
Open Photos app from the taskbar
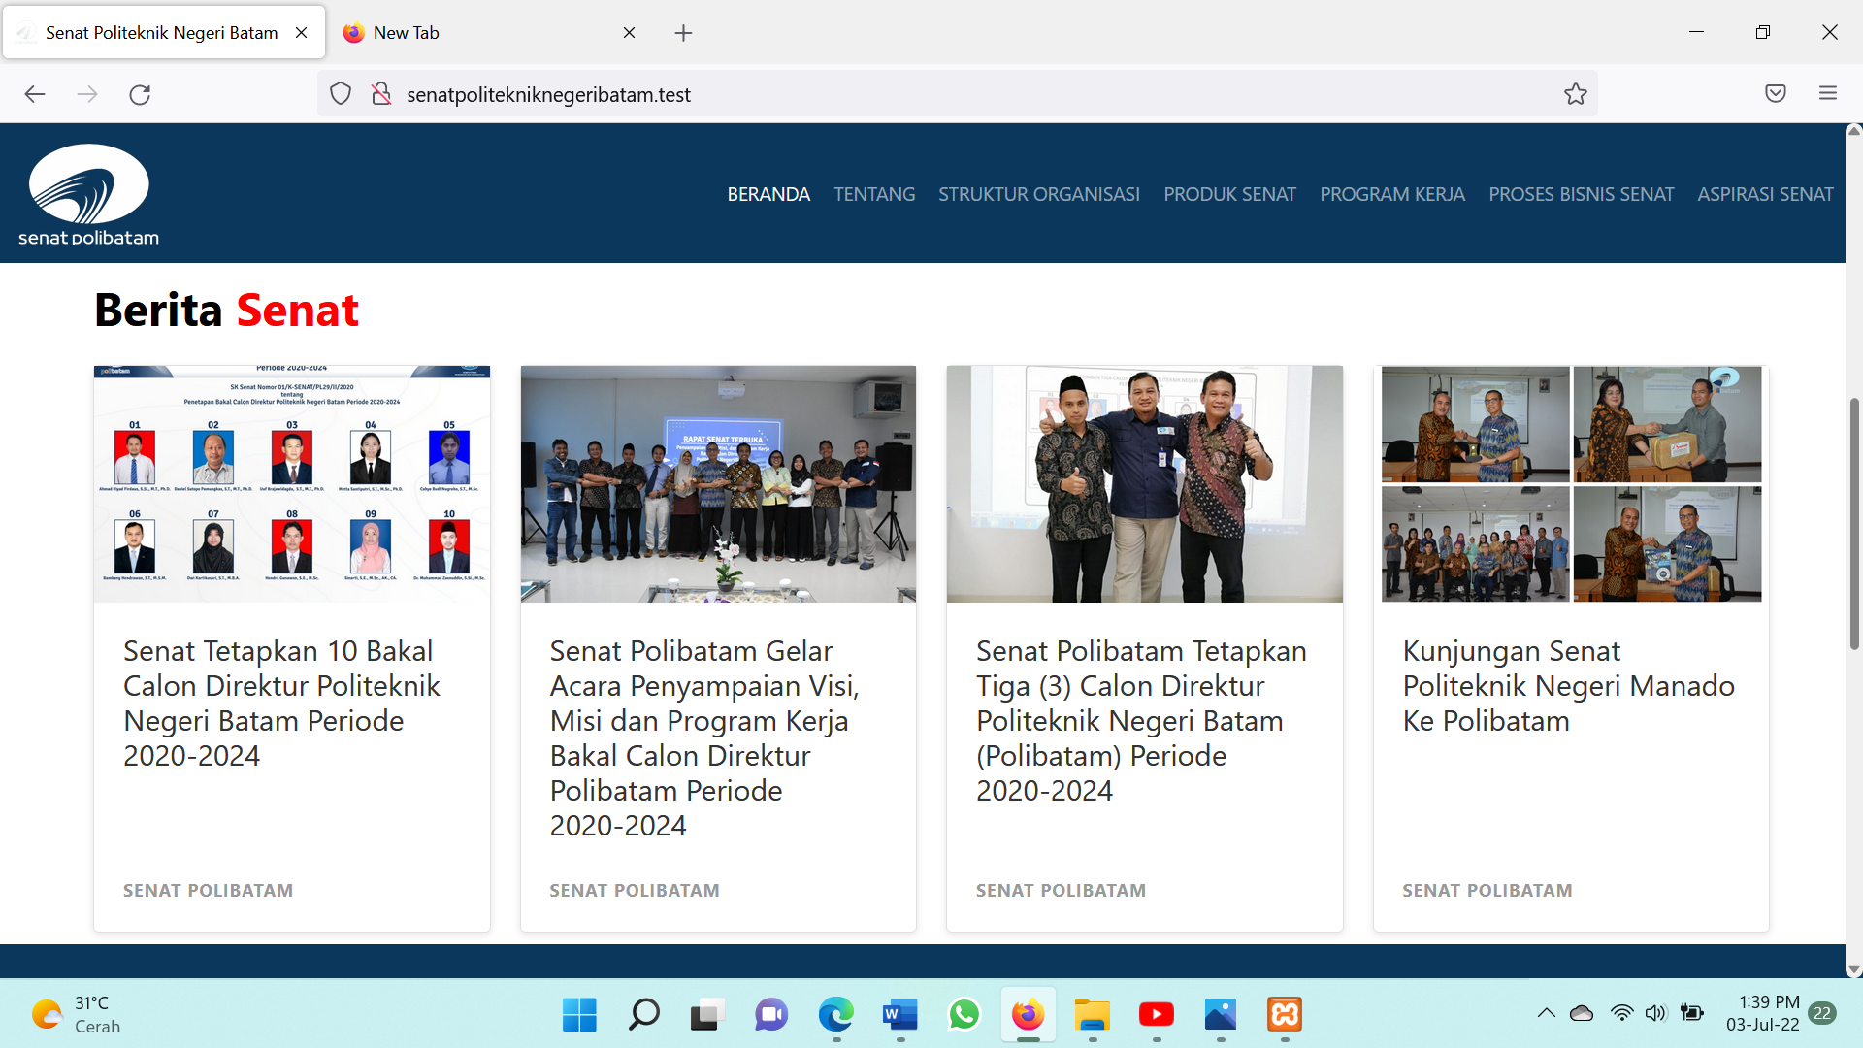(1220, 1015)
